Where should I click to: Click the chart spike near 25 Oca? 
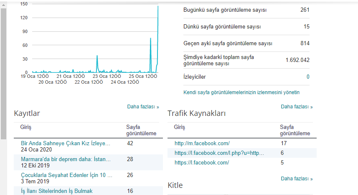click(x=150, y=38)
